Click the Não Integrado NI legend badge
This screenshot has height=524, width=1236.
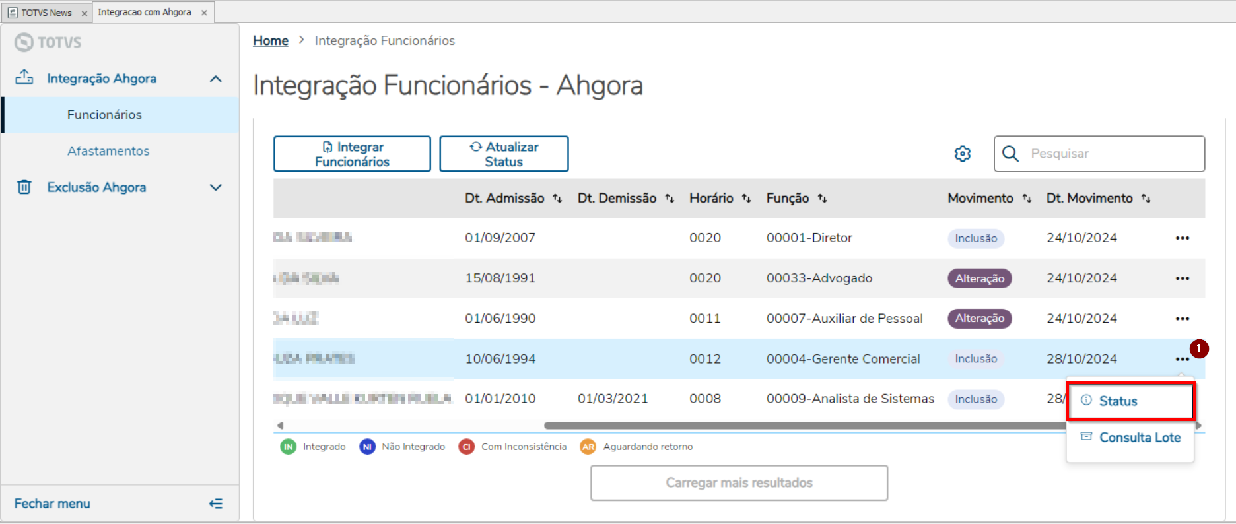367,447
